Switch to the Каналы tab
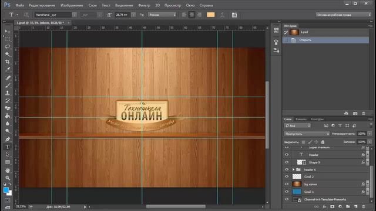 pos(301,119)
